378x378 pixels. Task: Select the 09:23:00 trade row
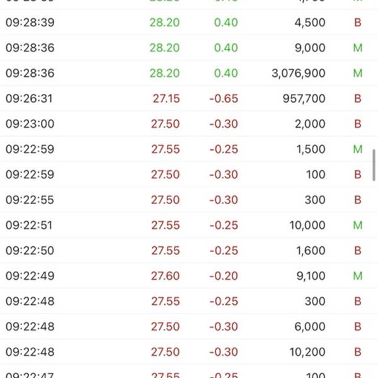click(189, 123)
